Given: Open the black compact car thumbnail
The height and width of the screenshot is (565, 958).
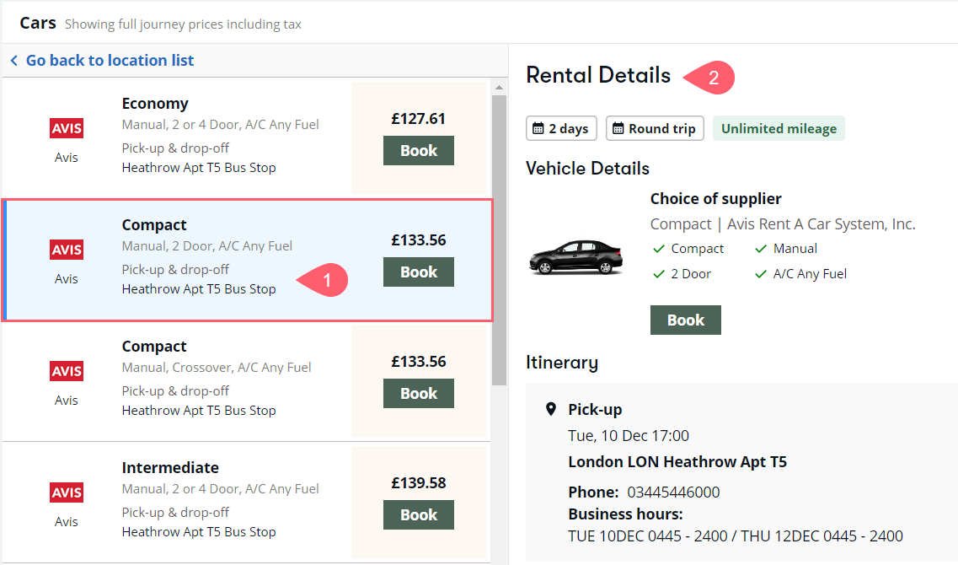Looking at the screenshot, I should coord(575,257).
